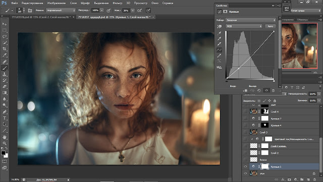Open the Редактирование menu
The width and height of the screenshot is (323, 182).
[32, 3]
